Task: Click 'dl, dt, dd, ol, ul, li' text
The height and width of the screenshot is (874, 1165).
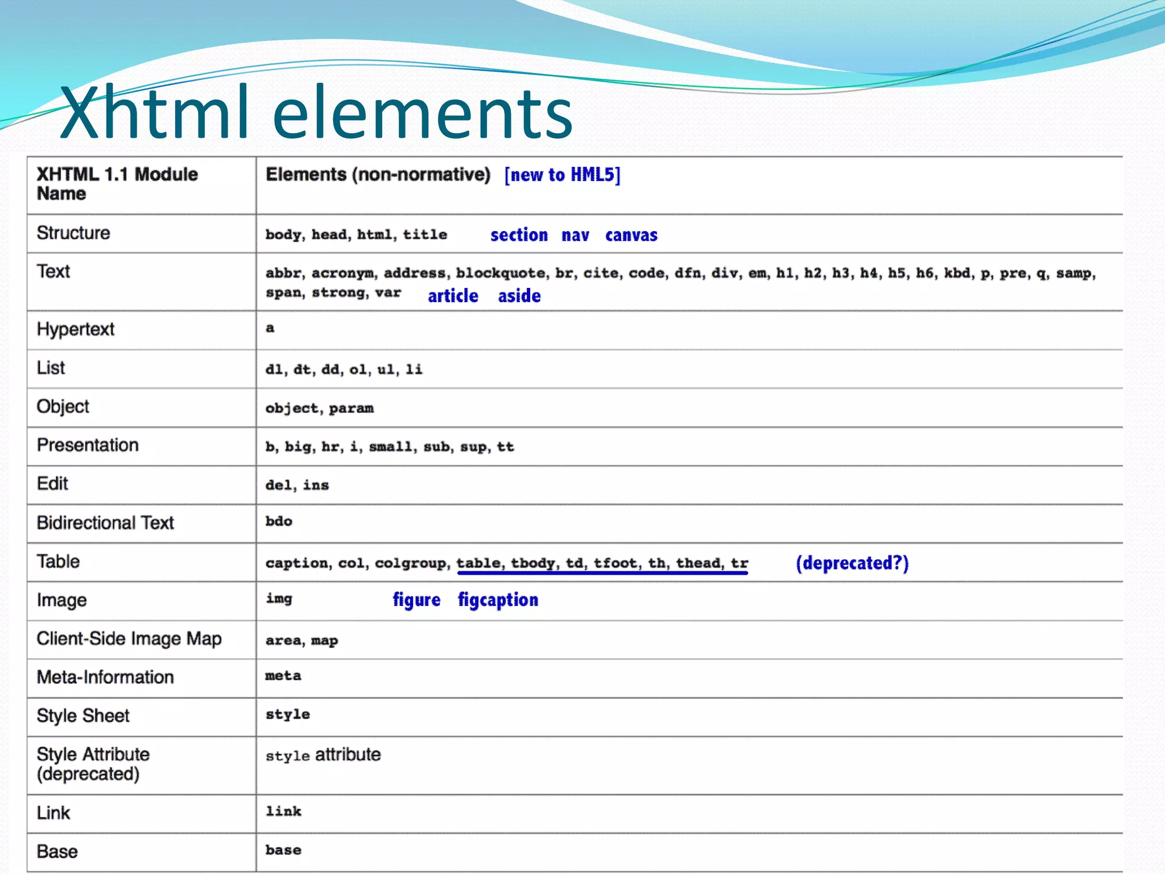Action: point(344,369)
